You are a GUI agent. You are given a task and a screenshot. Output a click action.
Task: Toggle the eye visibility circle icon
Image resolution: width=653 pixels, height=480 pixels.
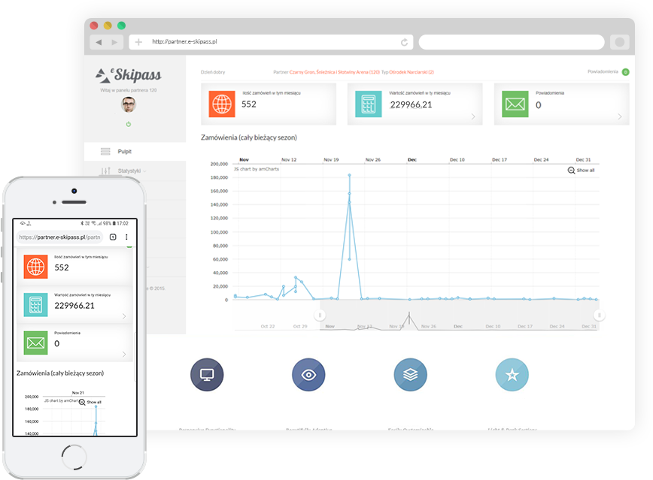(x=308, y=375)
